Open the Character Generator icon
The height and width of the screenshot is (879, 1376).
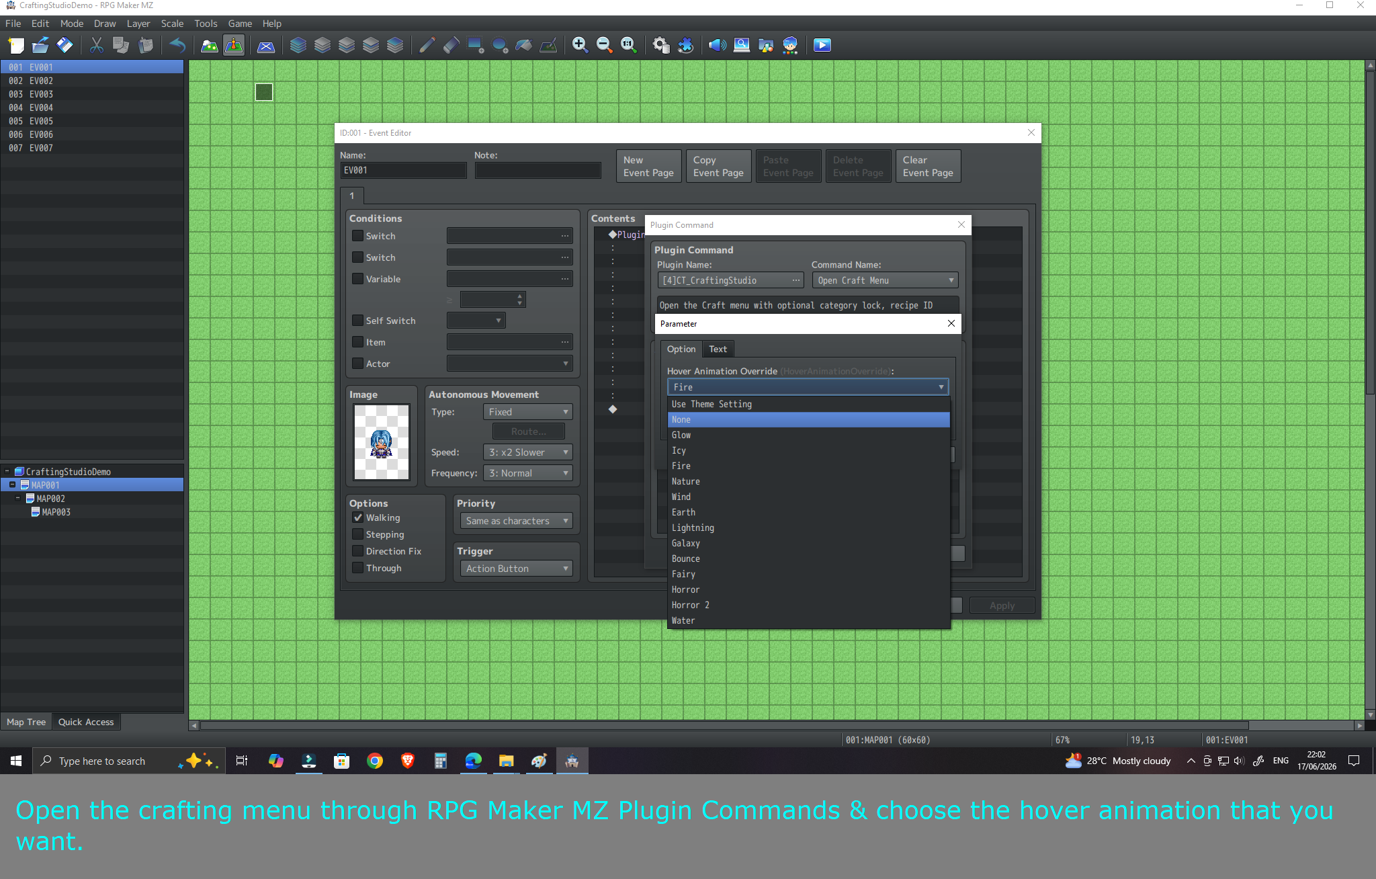(790, 45)
